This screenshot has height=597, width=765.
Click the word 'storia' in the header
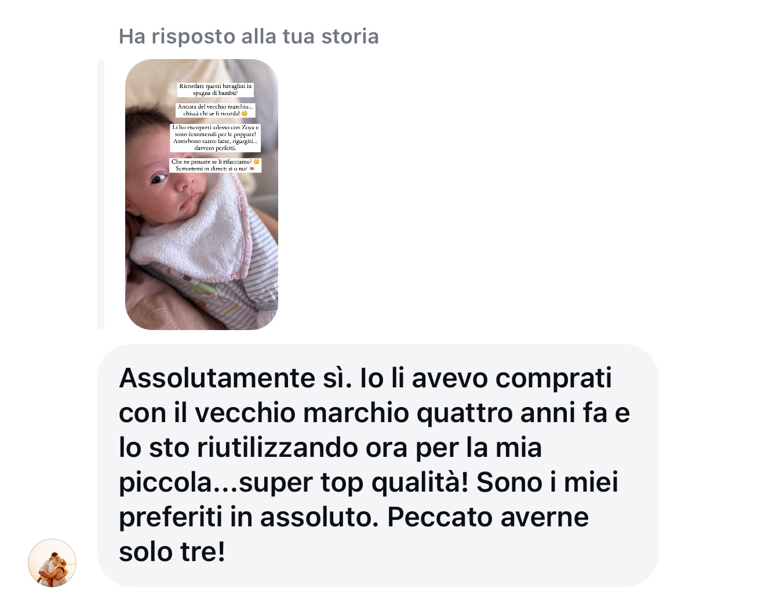(350, 36)
